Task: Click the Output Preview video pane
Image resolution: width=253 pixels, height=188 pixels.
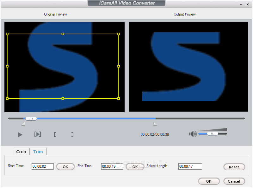Action: coord(188,67)
